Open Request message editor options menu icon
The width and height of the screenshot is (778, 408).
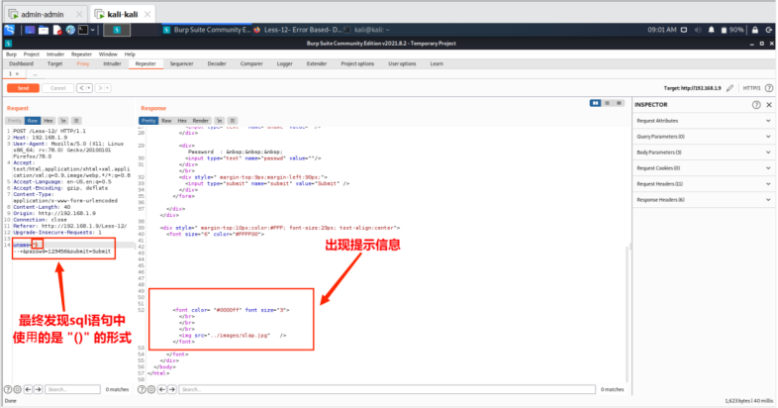pos(76,121)
